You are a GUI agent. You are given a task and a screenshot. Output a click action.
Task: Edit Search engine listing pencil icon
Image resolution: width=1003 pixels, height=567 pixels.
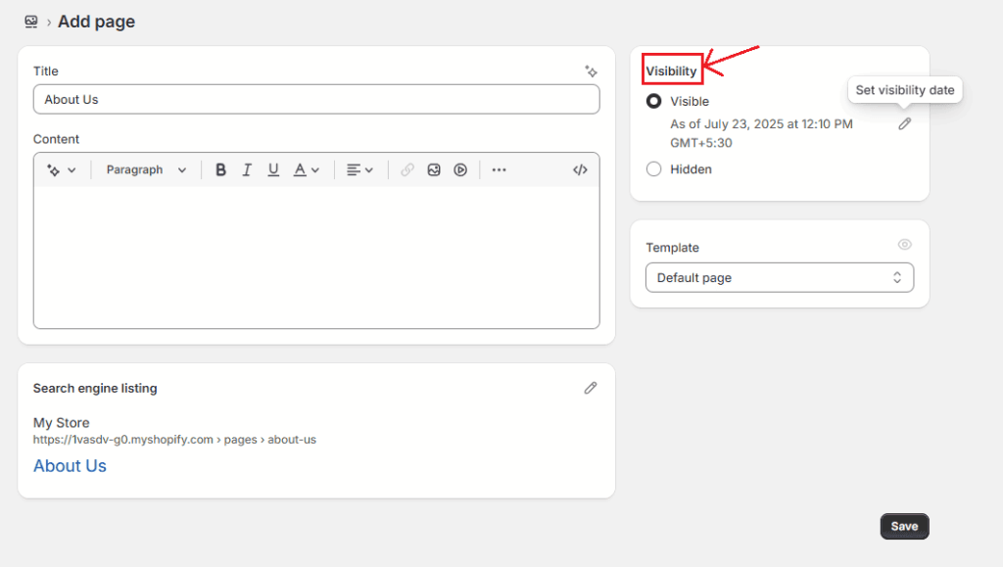[591, 388]
